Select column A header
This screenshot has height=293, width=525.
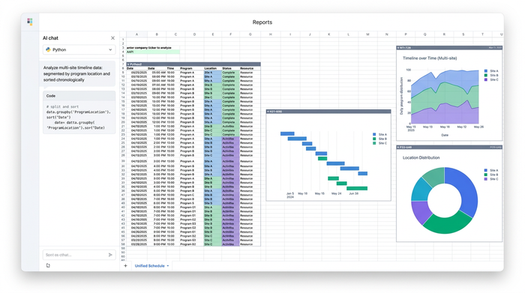pyautogui.click(x=136, y=34)
